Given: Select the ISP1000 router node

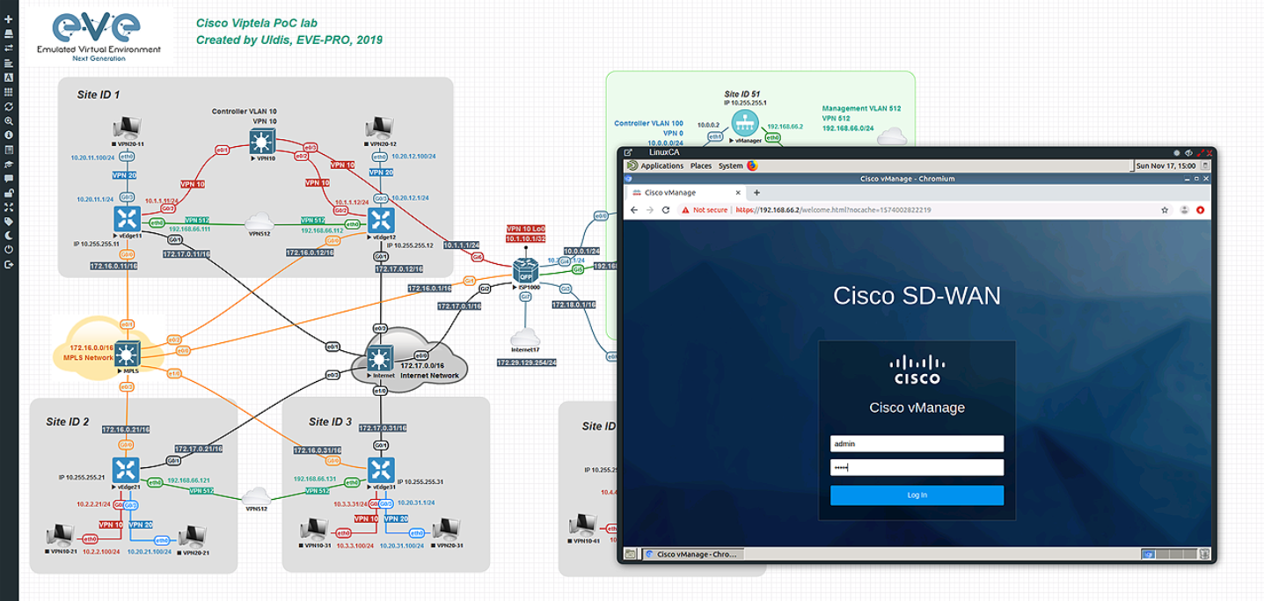Looking at the screenshot, I should pos(527,269).
